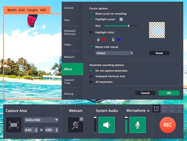Click the width 640 stepper arrows
The image size is (187, 141).
[36, 130]
